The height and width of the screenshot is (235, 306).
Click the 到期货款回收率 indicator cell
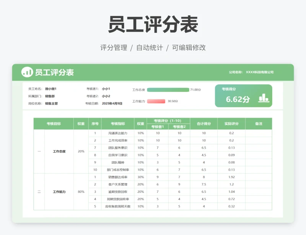[118, 199]
